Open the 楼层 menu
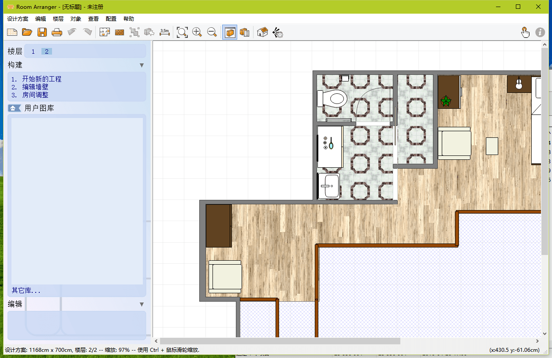This screenshot has height=358, width=552. (x=58, y=18)
